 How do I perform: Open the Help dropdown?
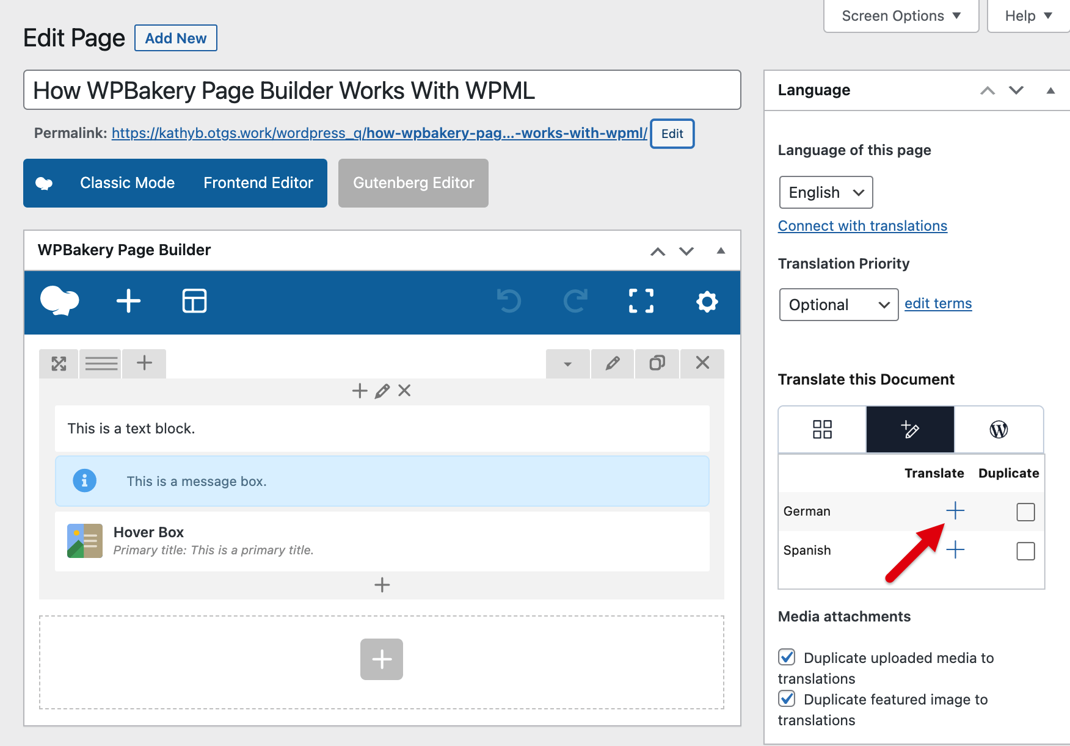1028,16
